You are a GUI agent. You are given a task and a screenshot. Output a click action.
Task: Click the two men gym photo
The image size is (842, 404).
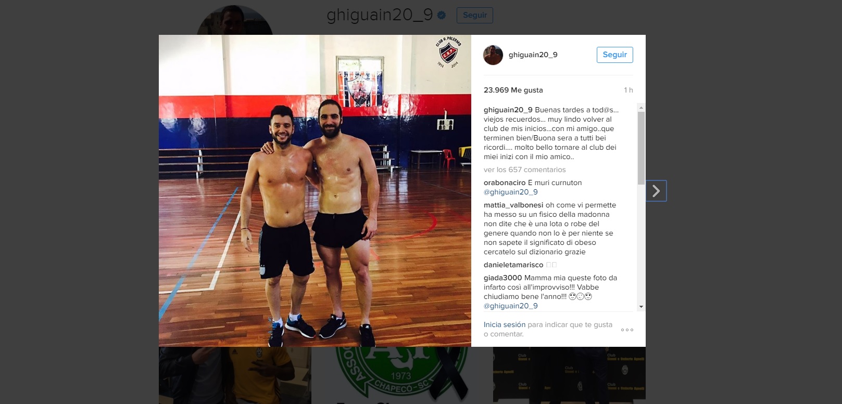315,191
